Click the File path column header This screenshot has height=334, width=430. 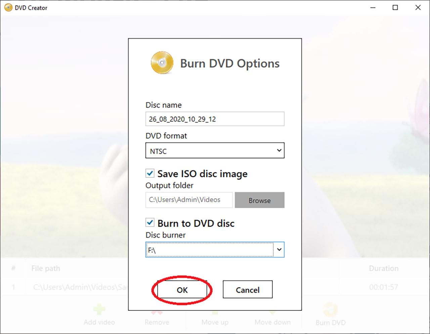pos(46,268)
